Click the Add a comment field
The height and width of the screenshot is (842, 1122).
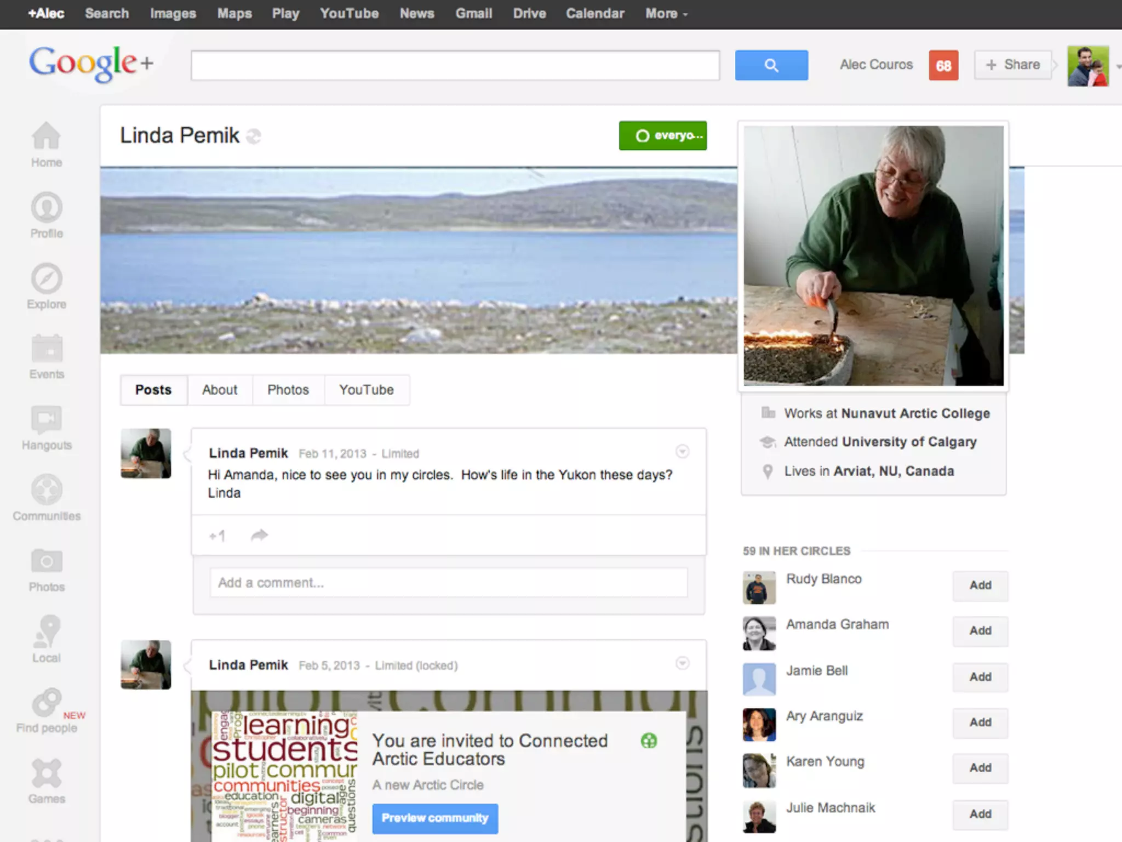click(x=448, y=582)
